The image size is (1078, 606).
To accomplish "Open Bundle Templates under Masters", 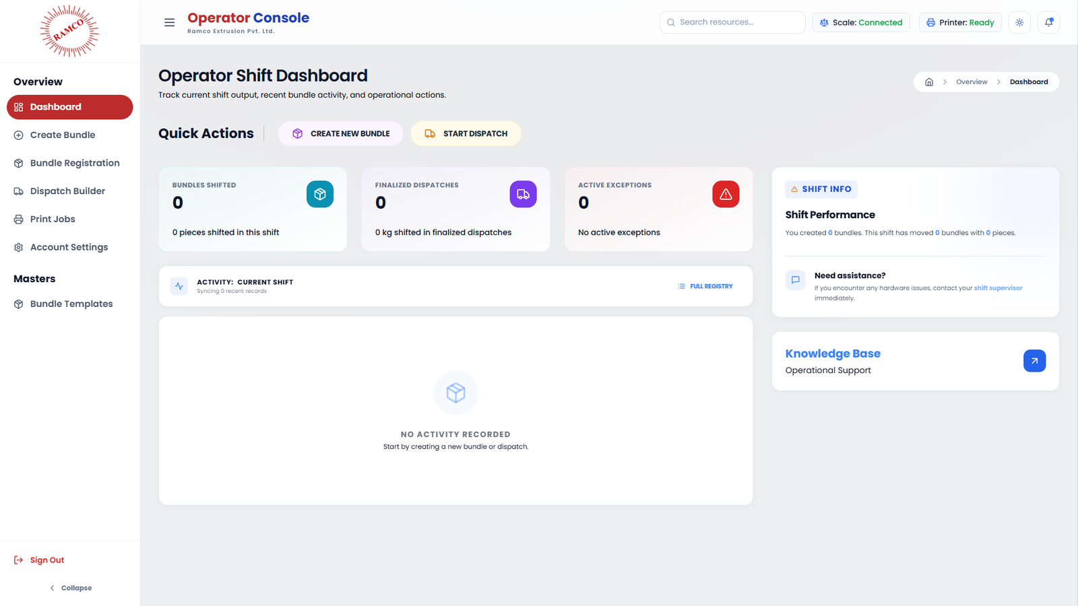I will click(x=70, y=304).
